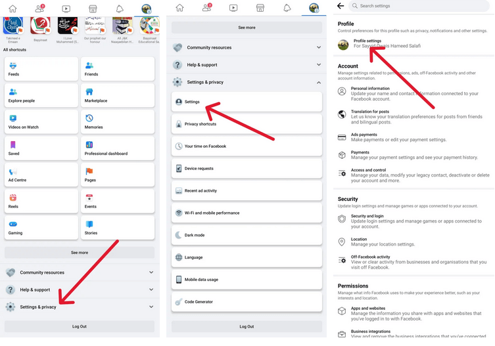Open Events shortcut
This screenshot has height=346, width=495.
[x=118, y=201]
